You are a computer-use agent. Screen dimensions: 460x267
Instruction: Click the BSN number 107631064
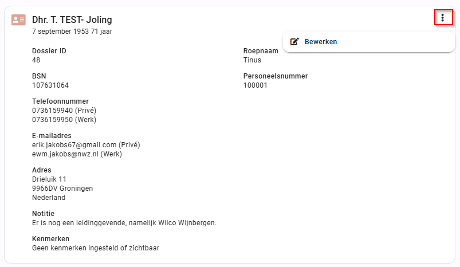(x=50, y=85)
